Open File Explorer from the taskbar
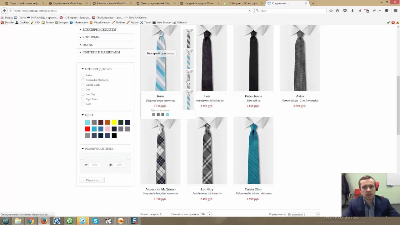 (18, 221)
